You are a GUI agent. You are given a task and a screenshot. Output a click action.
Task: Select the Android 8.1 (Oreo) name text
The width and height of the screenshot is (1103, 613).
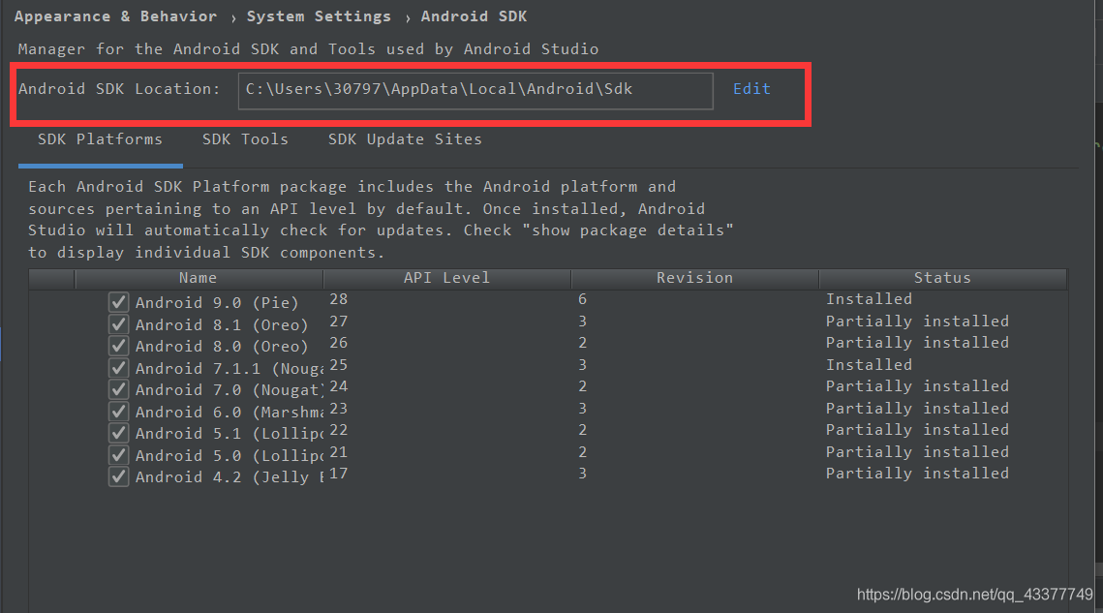pos(222,324)
